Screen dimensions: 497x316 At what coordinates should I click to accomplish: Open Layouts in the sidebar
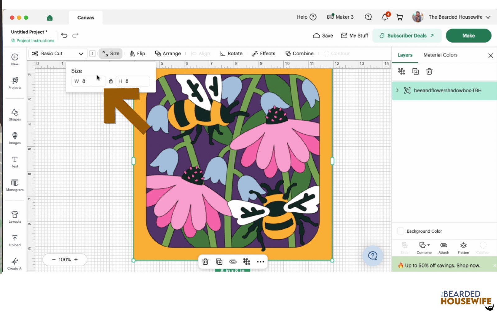click(15, 217)
